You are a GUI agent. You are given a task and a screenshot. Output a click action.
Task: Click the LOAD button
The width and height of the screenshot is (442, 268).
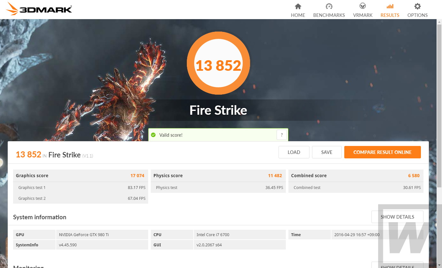click(x=294, y=152)
